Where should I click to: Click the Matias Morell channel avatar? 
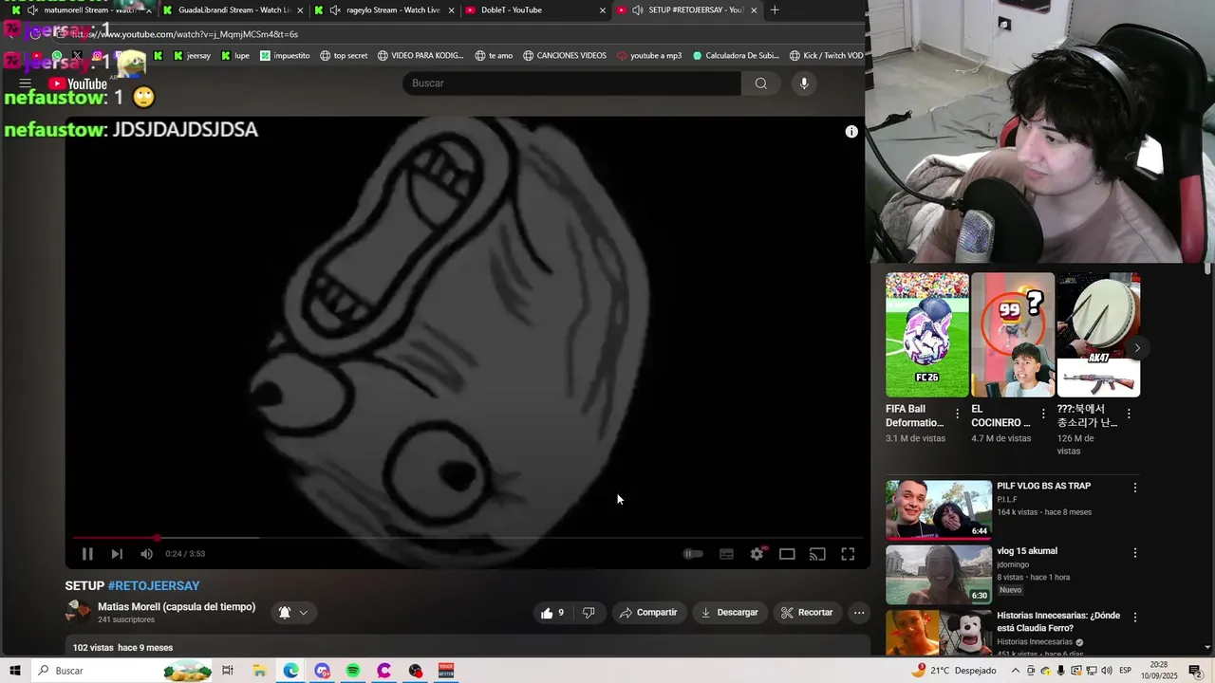point(78,612)
